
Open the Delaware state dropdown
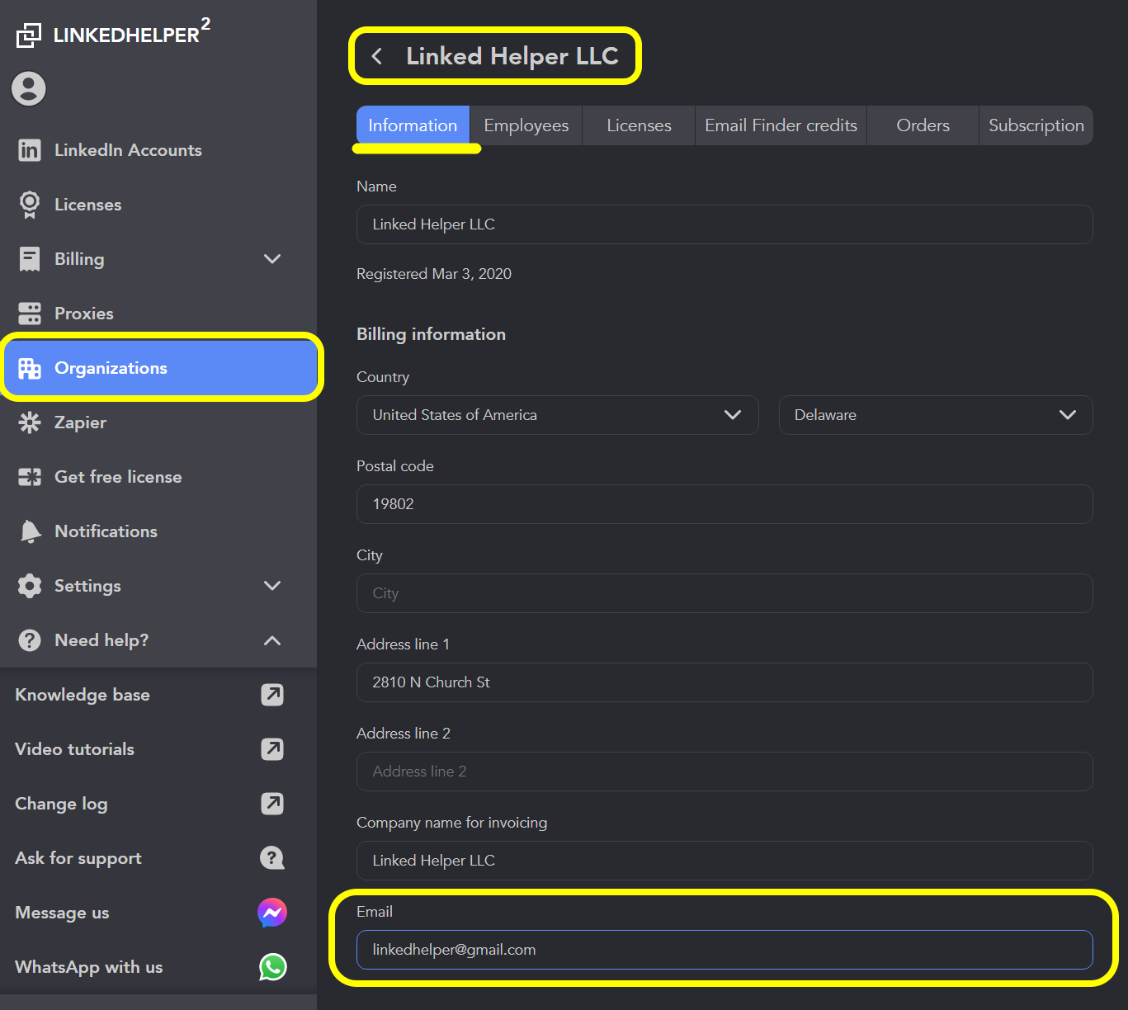tap(935, 415)
